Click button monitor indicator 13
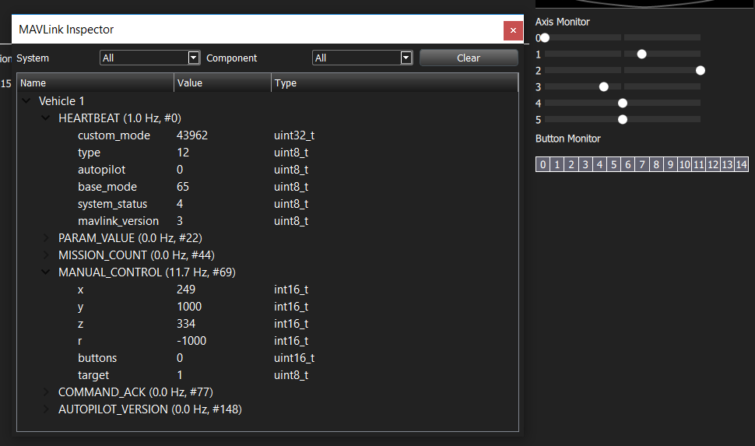Screen dimensions: 755x446 pos(727,164)
